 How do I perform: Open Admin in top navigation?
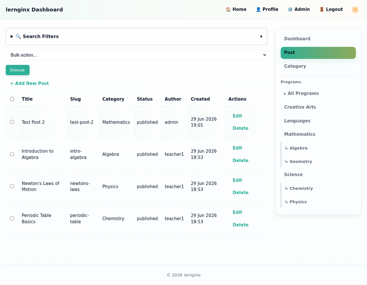tap(299, 9)
